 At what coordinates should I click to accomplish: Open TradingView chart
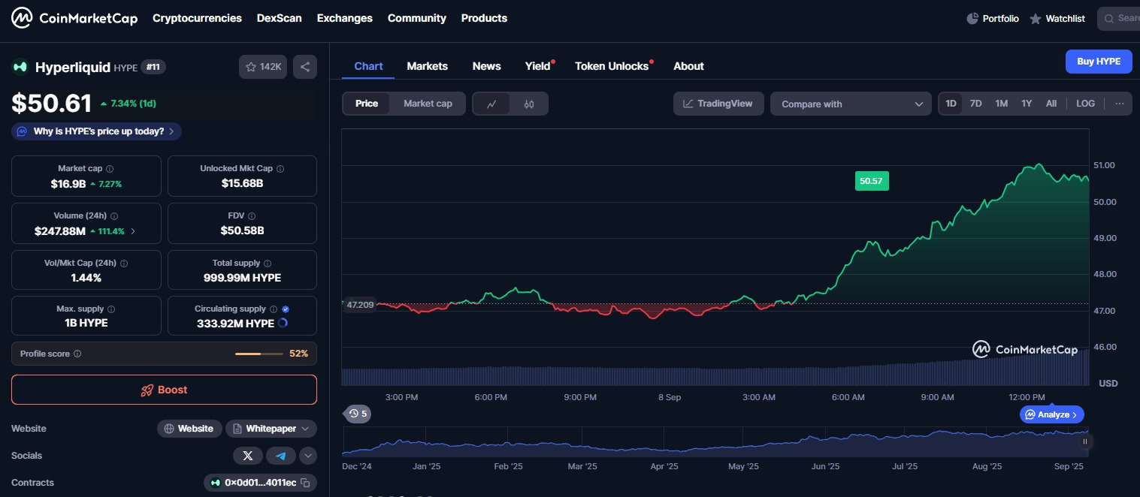pos(718,104)
